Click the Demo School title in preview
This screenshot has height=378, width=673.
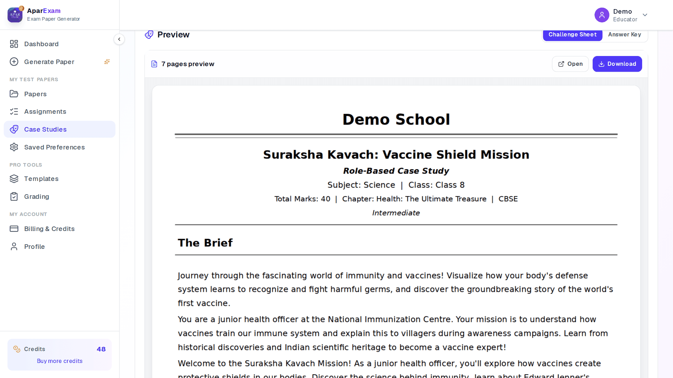pyautogui.click(x=396, y=120)
